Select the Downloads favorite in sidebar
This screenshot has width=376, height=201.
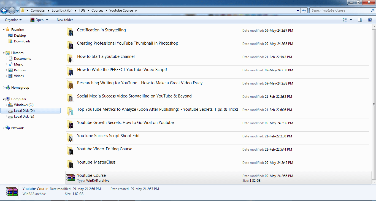click(22, 41)
